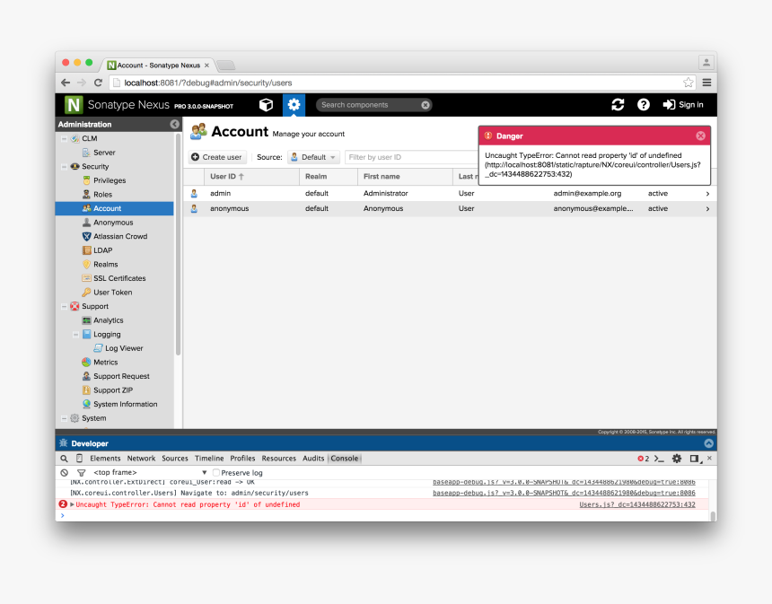Open the browse components cube icon
Viewport: 772px width, 604px height.
[x=266, y=105]
